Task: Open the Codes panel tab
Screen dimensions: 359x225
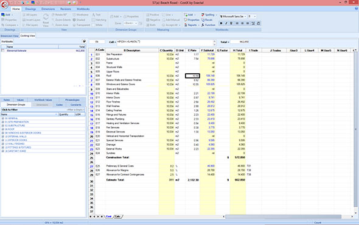Action: tap(59, 105)
